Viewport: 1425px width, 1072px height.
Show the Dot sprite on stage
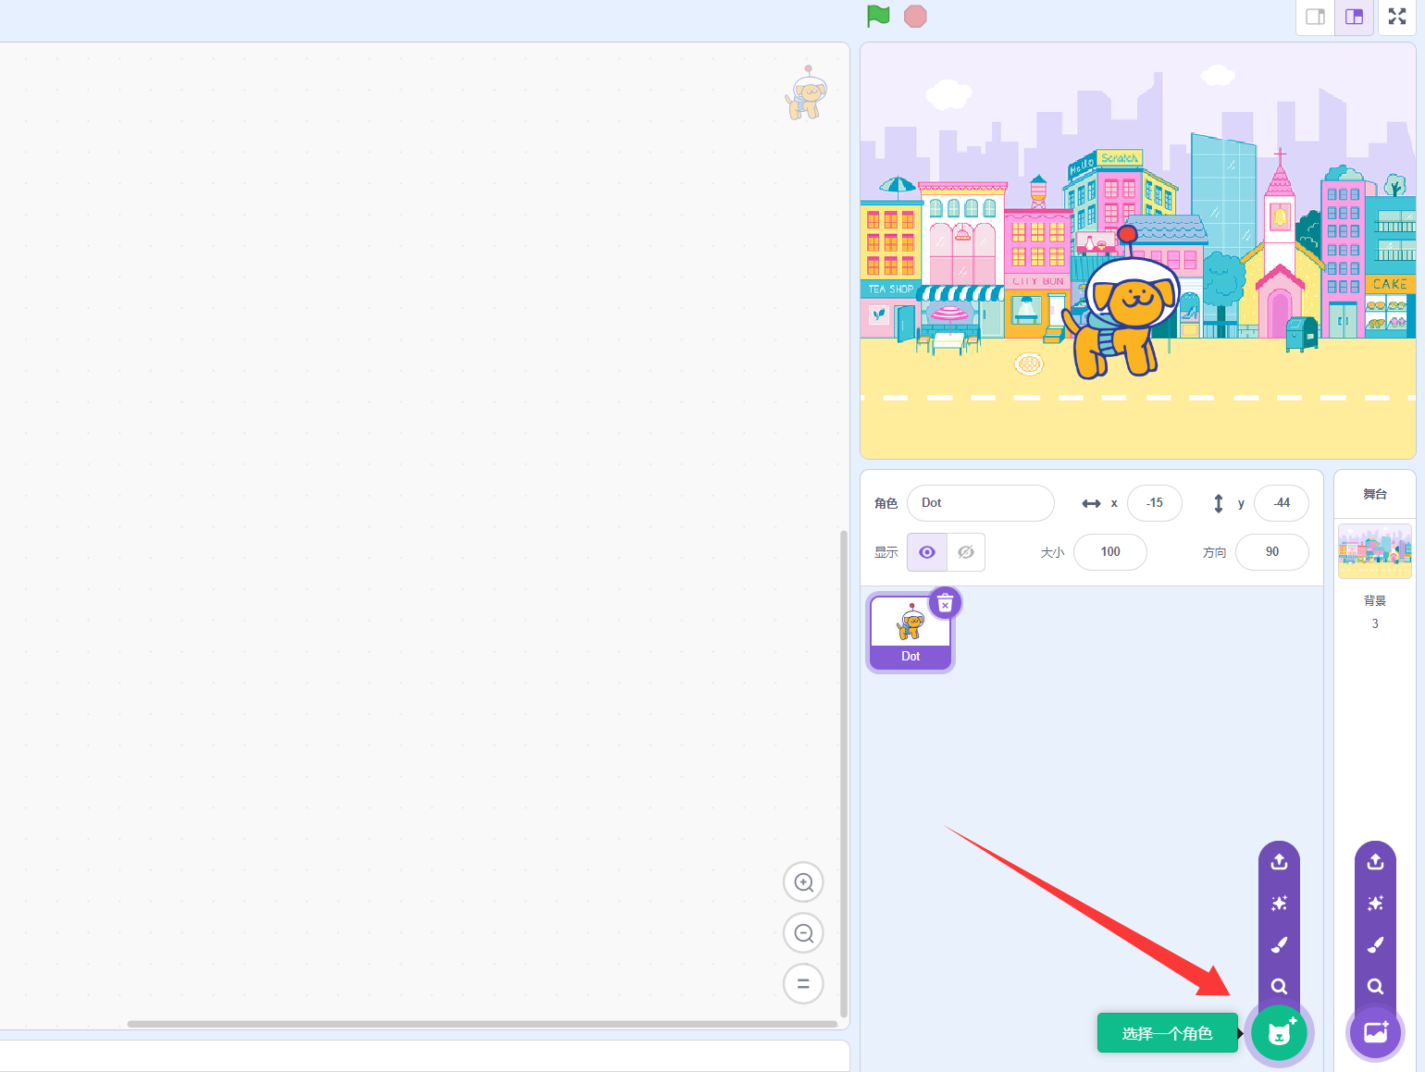[926, 552]
